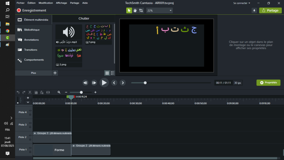Open the Se connecter dropdown
284x160 pixels.
[x=242, y=3]
